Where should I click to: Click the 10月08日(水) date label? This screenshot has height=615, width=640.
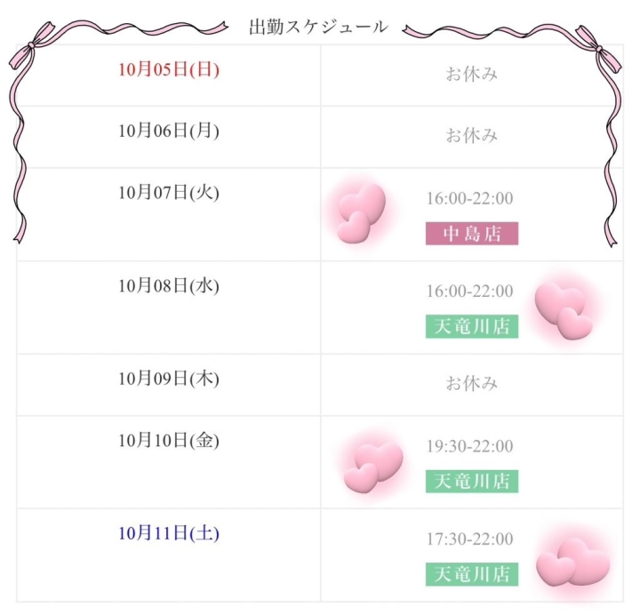tap(169, 286)
